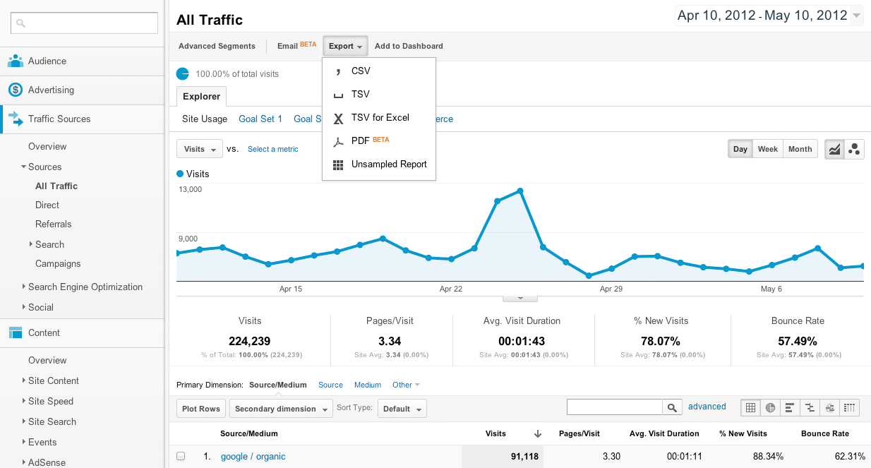Click the Add to Dashboard button
Image resolution: width=871 pixels, height=468 pixels.
pos(409,46)
